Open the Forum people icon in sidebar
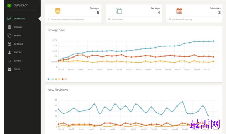 coord(10,69)
